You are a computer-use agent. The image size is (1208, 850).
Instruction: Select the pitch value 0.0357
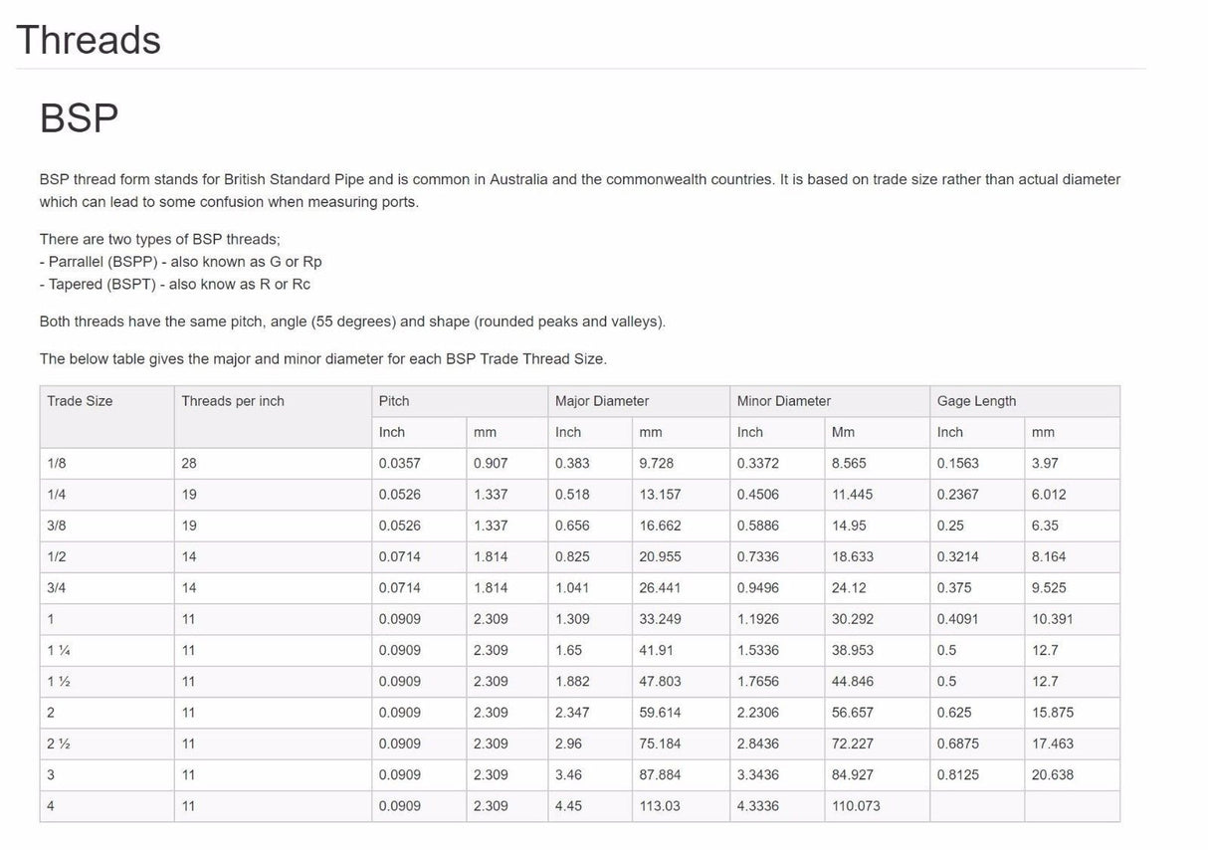399,463
